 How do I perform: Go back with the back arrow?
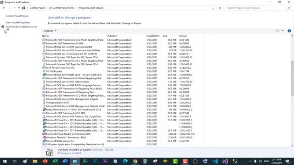pyautogui.click(x=4, y=8)
